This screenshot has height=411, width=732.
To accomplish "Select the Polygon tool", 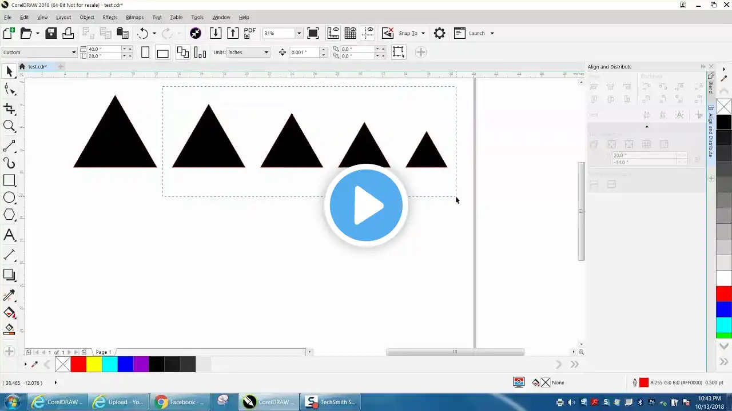I will (9, 215).
